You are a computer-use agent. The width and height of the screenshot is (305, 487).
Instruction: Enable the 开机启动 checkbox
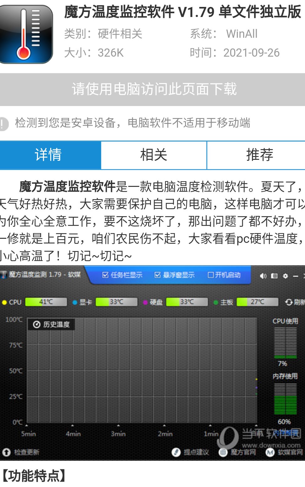211,275
